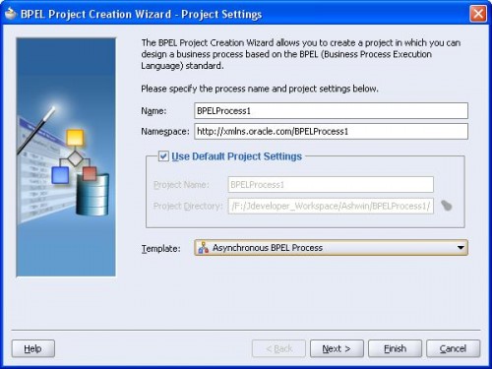
Task: Uncheck Use Default Project Settings checkbox
Action: coord(163,156)
